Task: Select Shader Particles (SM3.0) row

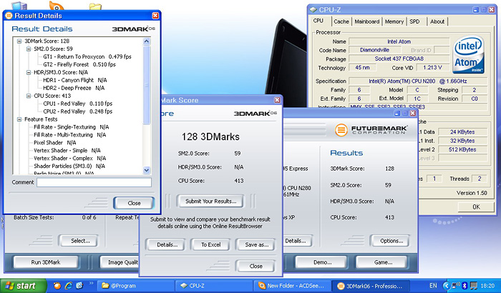Action: [x=69, y=166]
